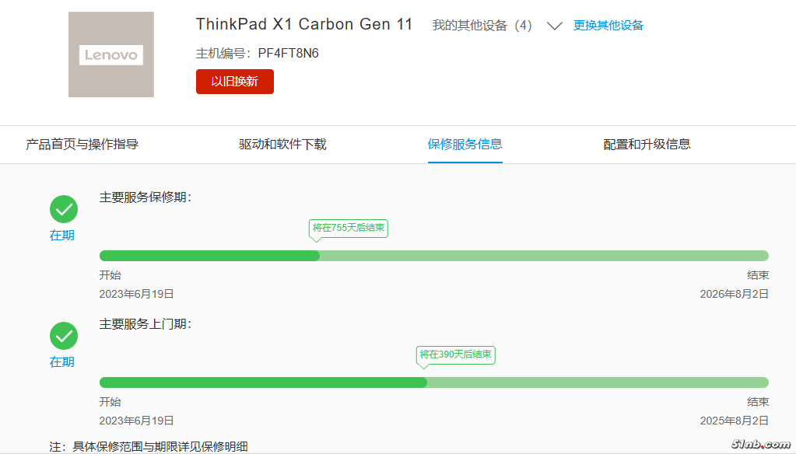Click the ThinkPad X1 Carbon Gen 11 title
Screen dimensions: 796x454
304,24
